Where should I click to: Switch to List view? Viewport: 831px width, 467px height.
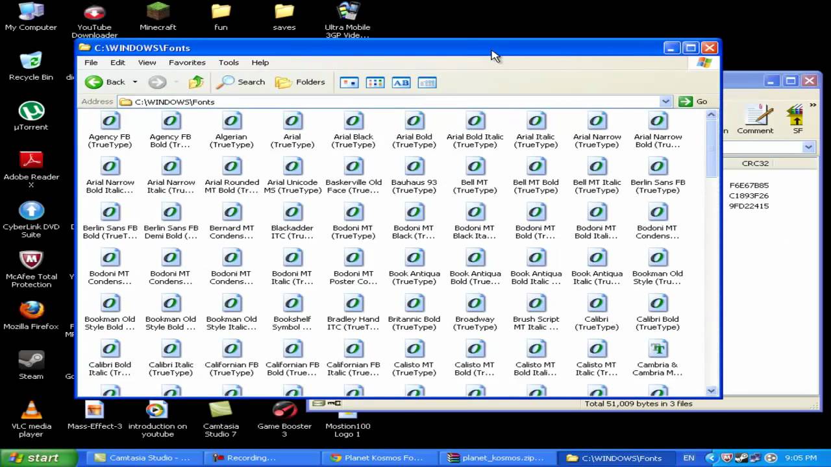tap(375, 82)
